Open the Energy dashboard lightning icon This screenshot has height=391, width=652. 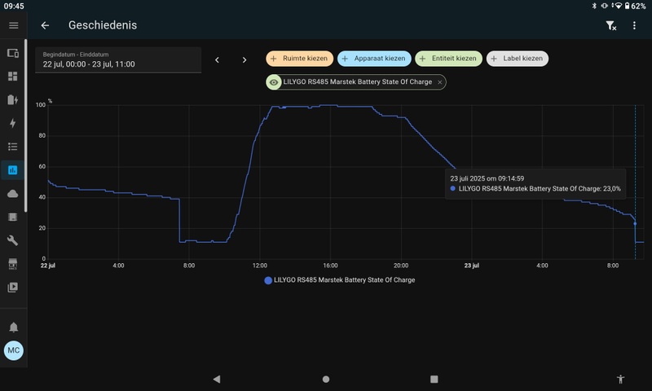[13, 123]
